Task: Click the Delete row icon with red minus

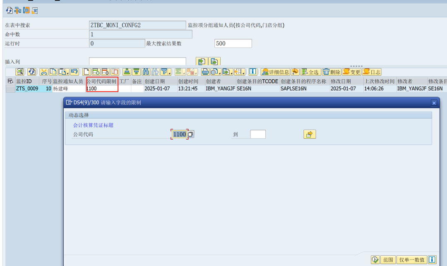Action: point(106,72)
